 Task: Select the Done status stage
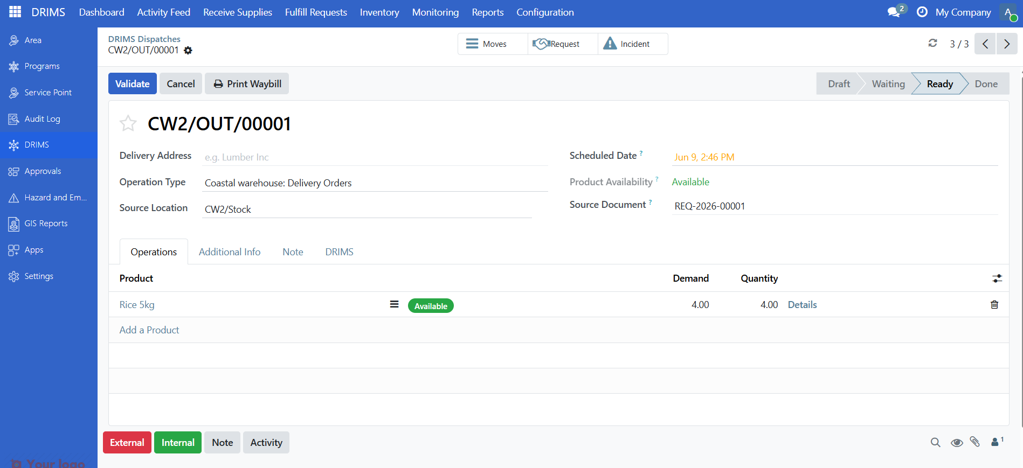point(986,83)
